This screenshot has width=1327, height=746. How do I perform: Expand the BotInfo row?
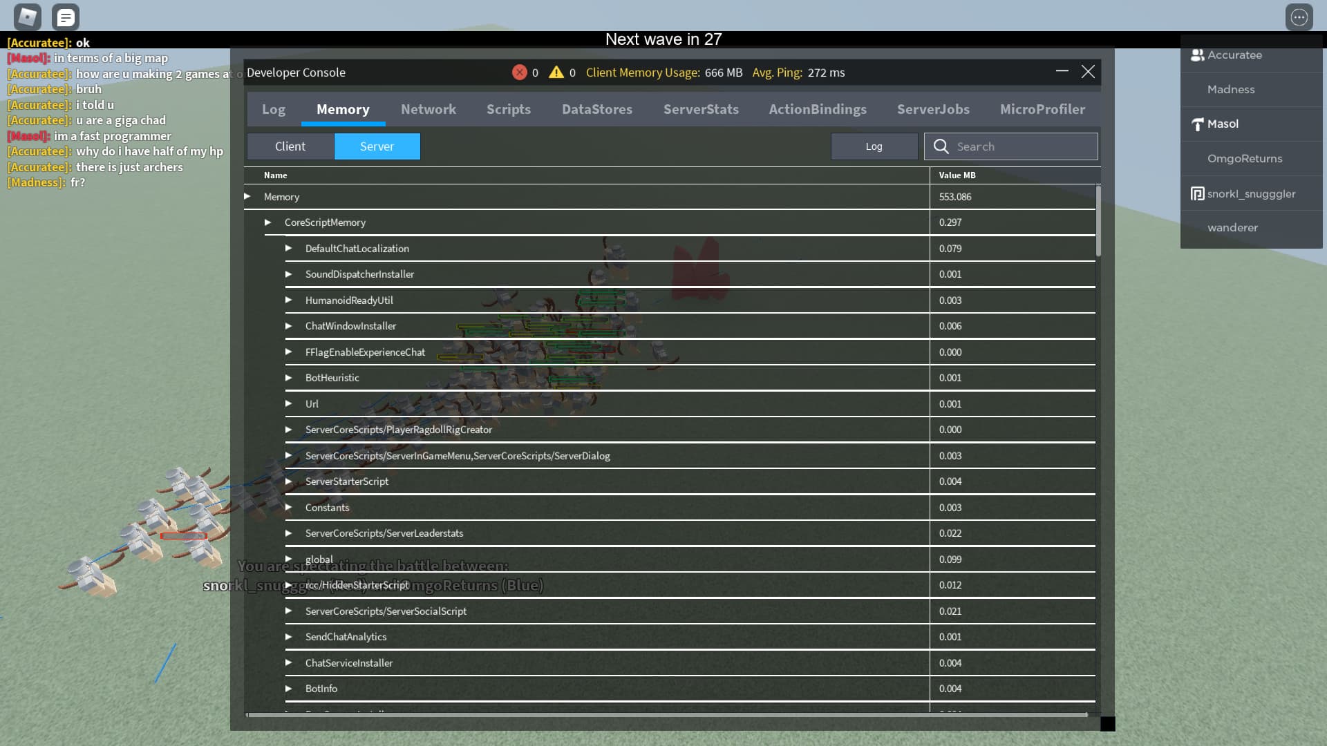pyautogui.click(x=289, y=689)
